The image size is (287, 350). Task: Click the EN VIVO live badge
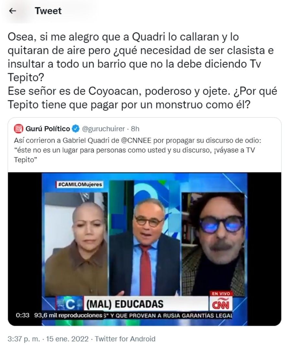[221, 294]
